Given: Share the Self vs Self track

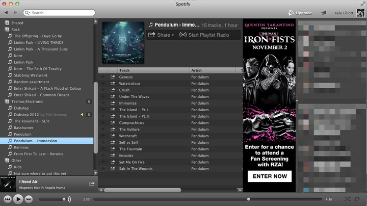Looking at the screenshot, I should click(113, 142).
